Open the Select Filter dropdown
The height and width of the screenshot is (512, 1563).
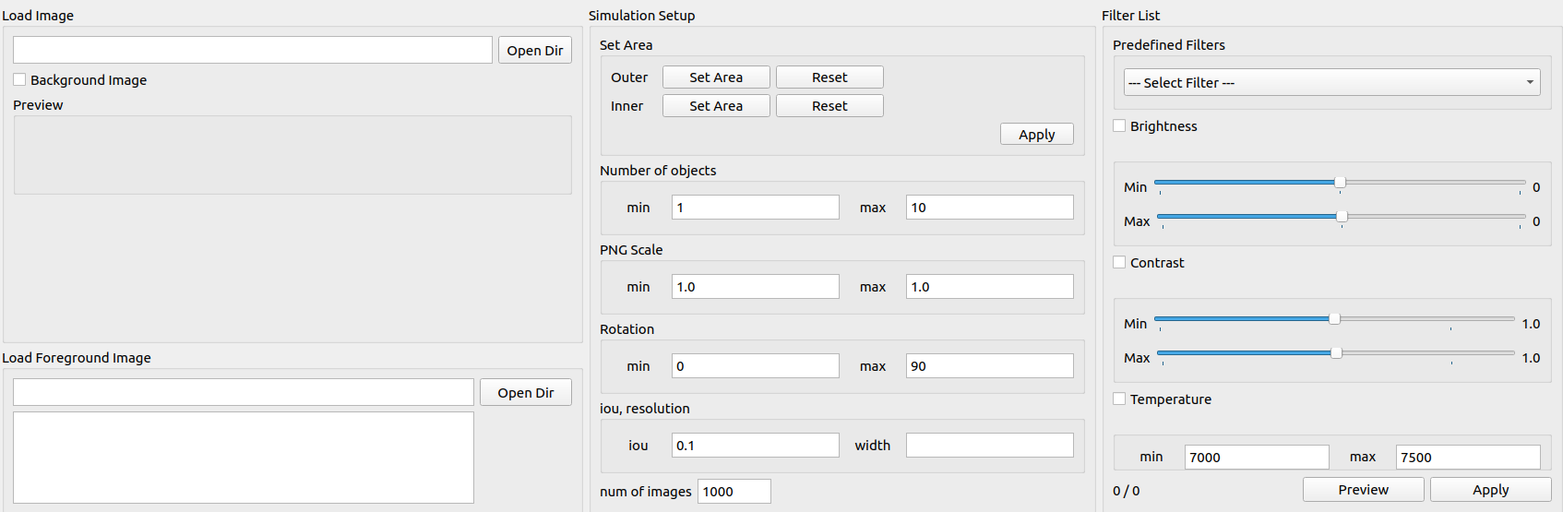[1332, 82]
